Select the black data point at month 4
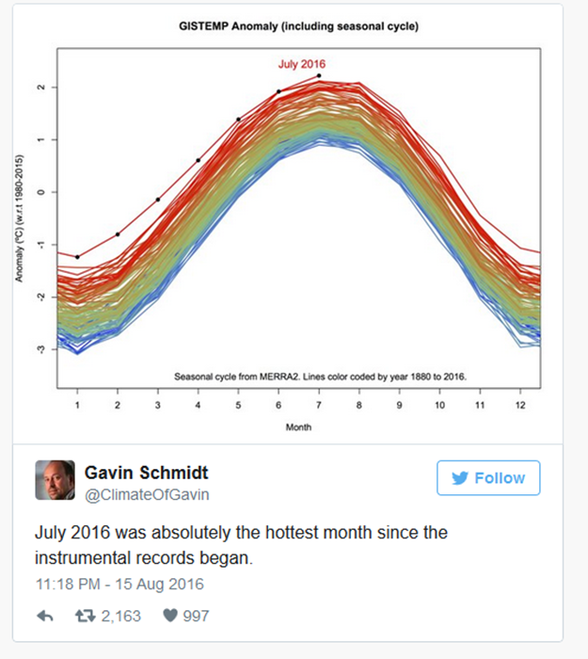 tap(199, 160)
